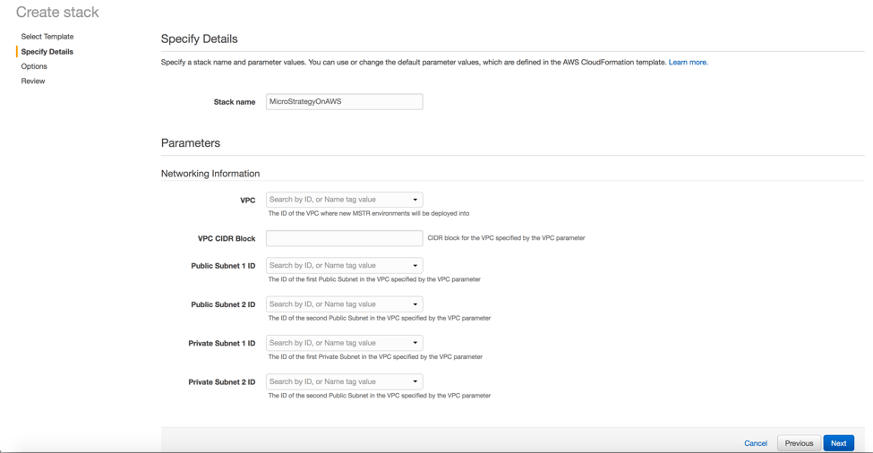Click the VPC dropdown arrow
This screenshot has height=453, width=873.
pos(415,200)
